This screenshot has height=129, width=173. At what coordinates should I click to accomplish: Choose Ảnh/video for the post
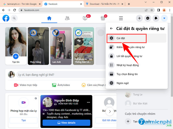(x=61, y=85)
